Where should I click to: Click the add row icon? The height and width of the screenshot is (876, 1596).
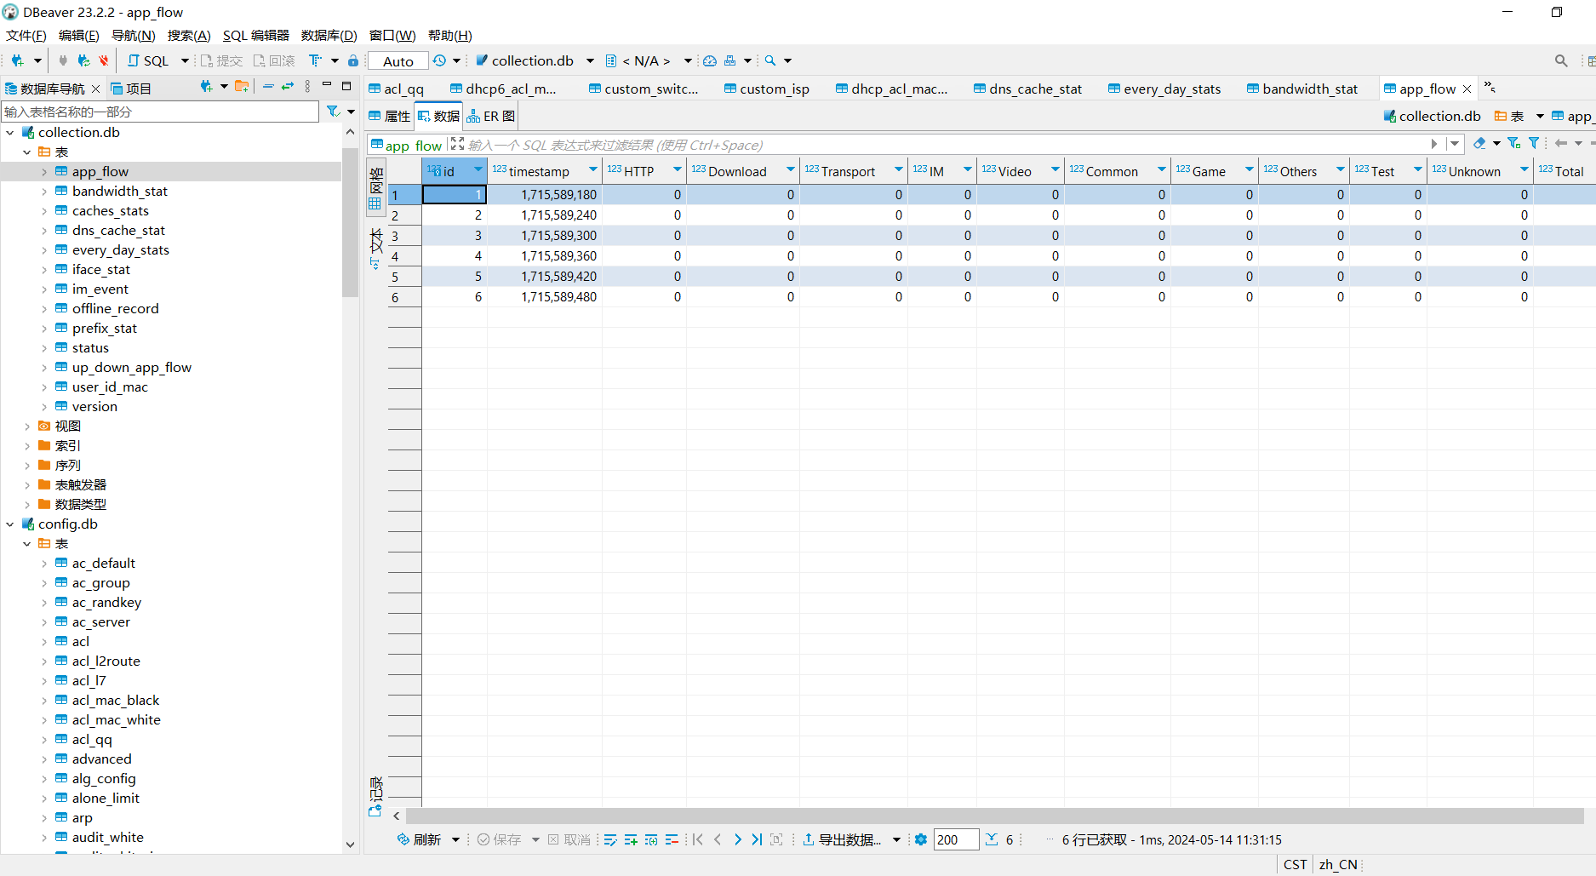631,839
